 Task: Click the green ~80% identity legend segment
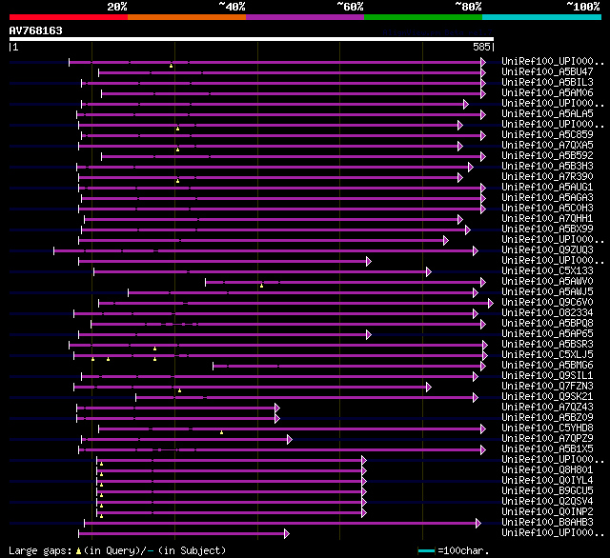pos(423,17)
